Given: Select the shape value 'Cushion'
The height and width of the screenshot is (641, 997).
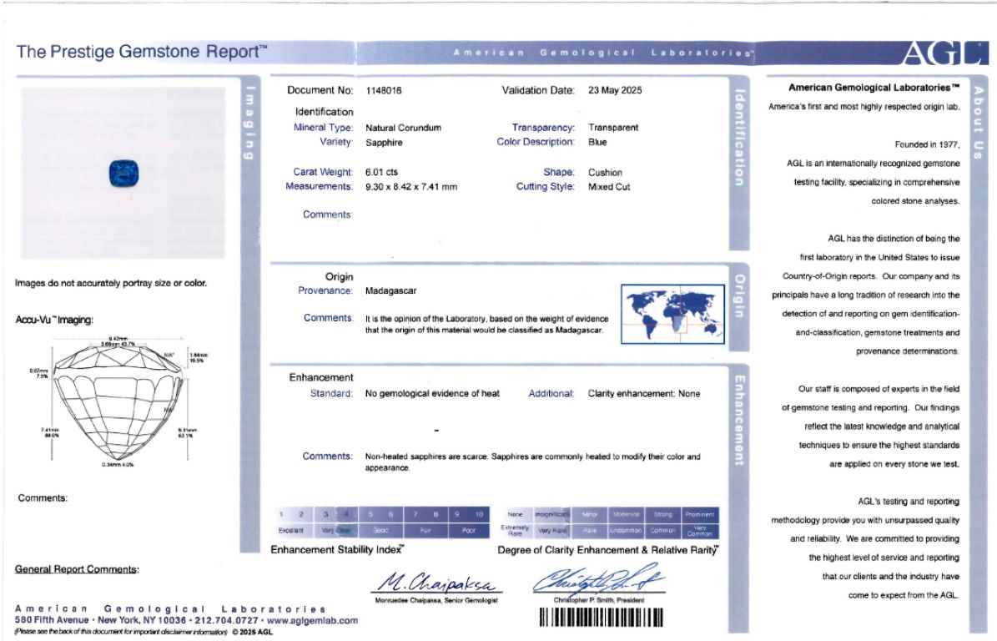Looking at the screenshot, I should [x=605, y=172].
